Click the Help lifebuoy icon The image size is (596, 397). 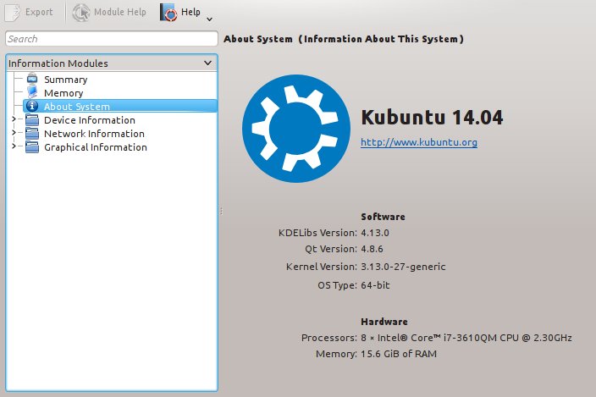[168, 13]
